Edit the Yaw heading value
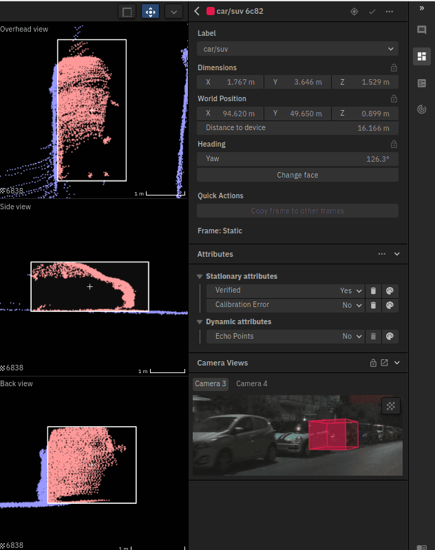Screen dimensions: 435x550 (297, 159)
